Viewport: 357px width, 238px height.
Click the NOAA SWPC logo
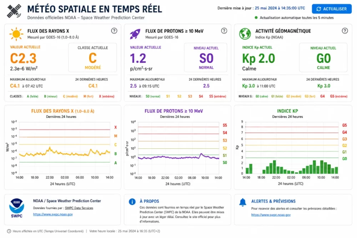pos(17,208)
